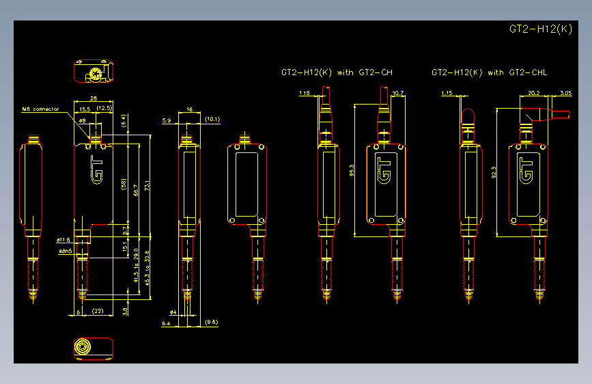
Task: Select the 28 width dimension
Action: [94, 98]
